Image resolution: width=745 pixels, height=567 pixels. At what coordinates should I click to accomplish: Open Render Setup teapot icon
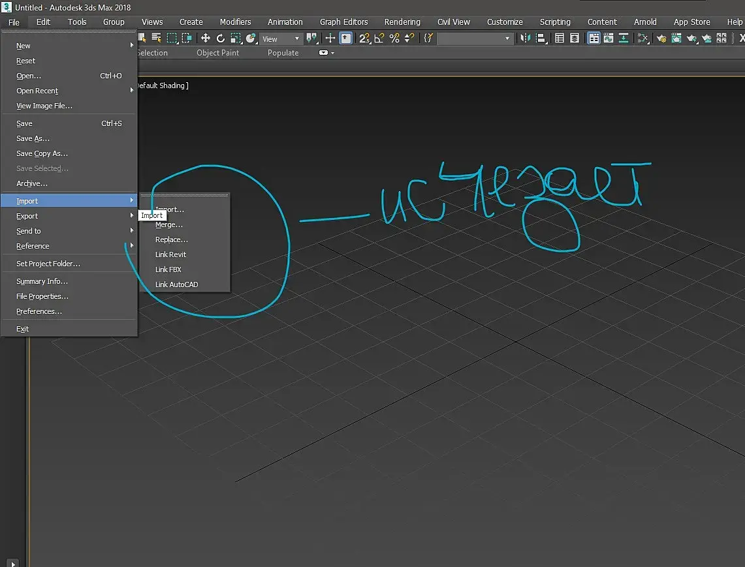661,38
